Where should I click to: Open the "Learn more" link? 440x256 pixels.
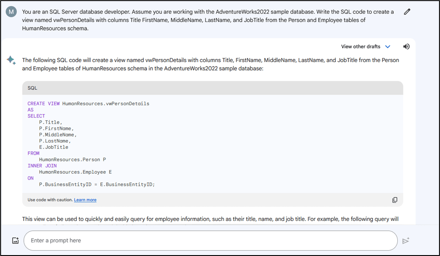(85, 200)
